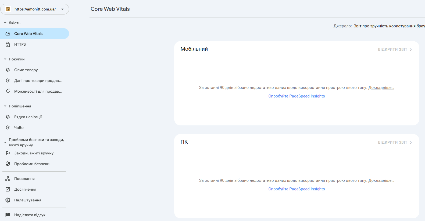Viewport: 425px width, 221px height.
Task: Open the amonitt.com.ua property selector dropdown
Action: (35, 9)
